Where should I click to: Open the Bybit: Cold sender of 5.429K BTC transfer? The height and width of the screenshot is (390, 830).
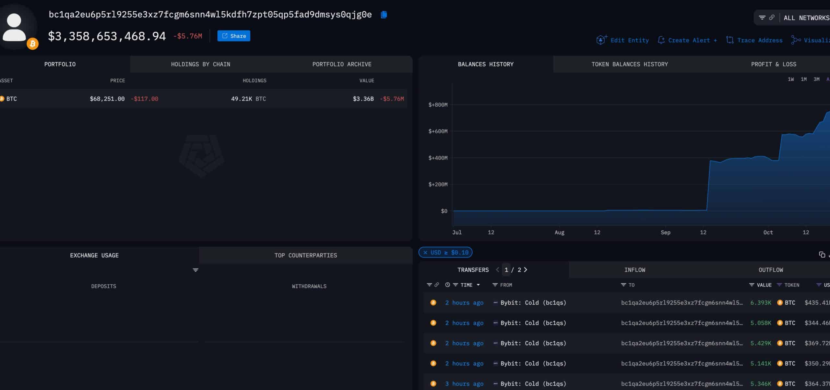pyautogui.click(x=533, y=343)
